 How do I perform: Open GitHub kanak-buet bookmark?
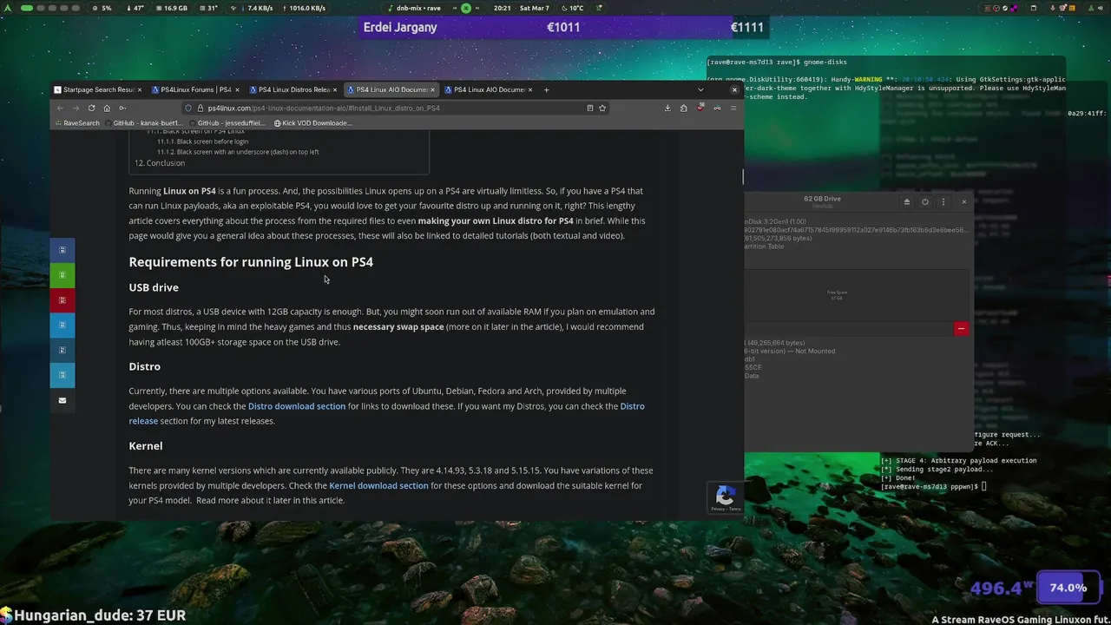[x=142, y=123]
